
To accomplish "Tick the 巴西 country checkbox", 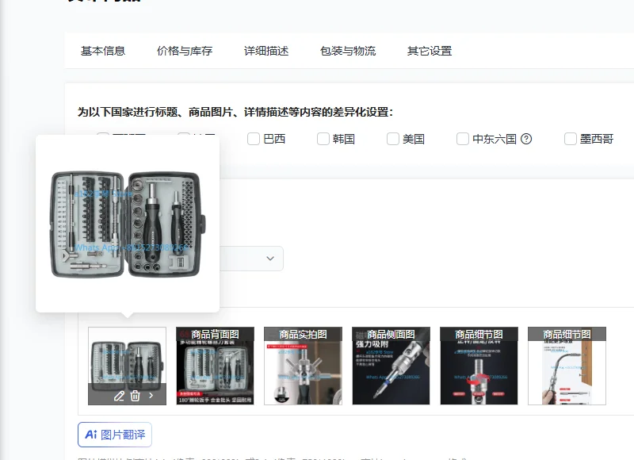I will [254, 139].
